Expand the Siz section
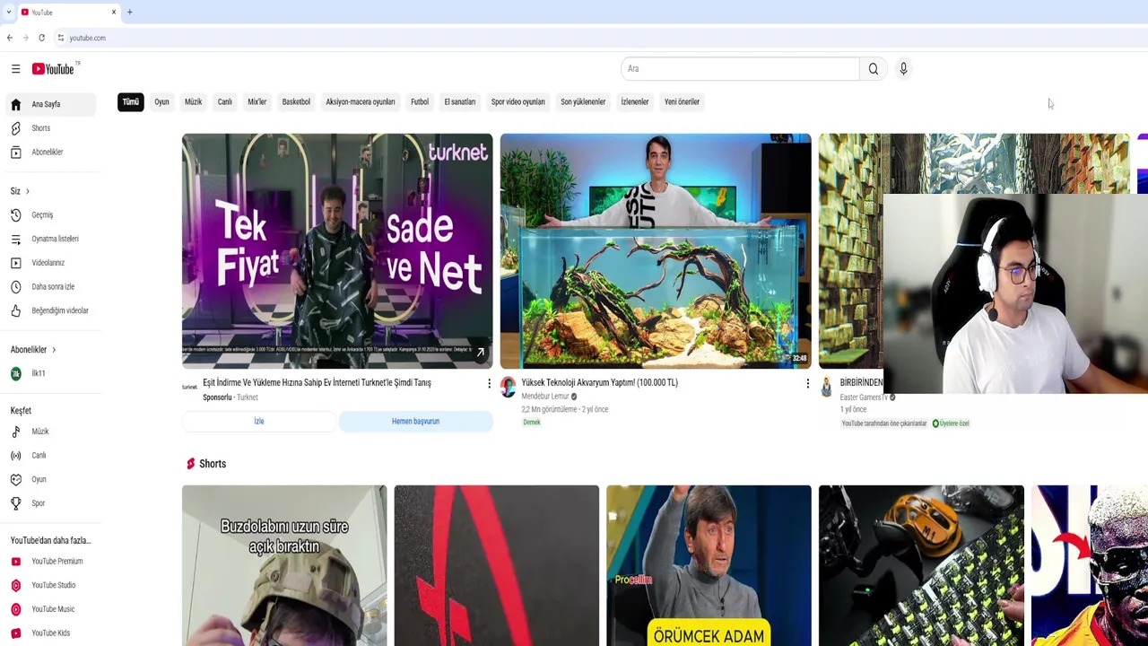The width and height of the screenshot is (1148, 646). point(20,191)
